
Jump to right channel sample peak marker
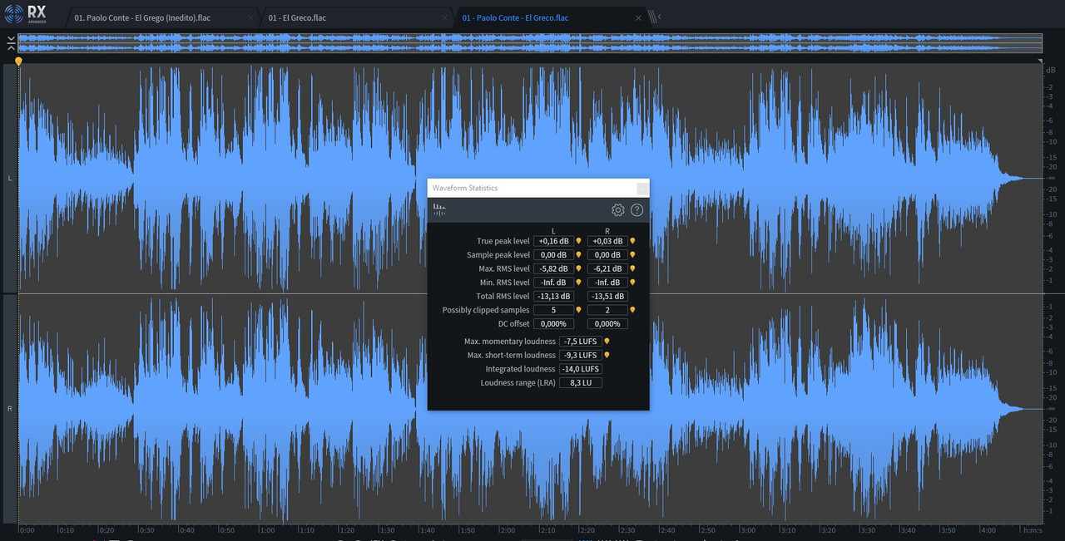[x=632, y=255]
